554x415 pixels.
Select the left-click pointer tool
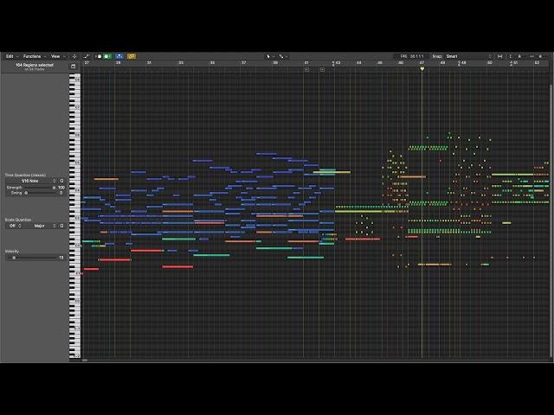click(269, 56)
